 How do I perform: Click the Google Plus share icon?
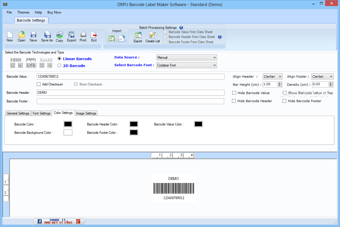click(x=78, y=221)
